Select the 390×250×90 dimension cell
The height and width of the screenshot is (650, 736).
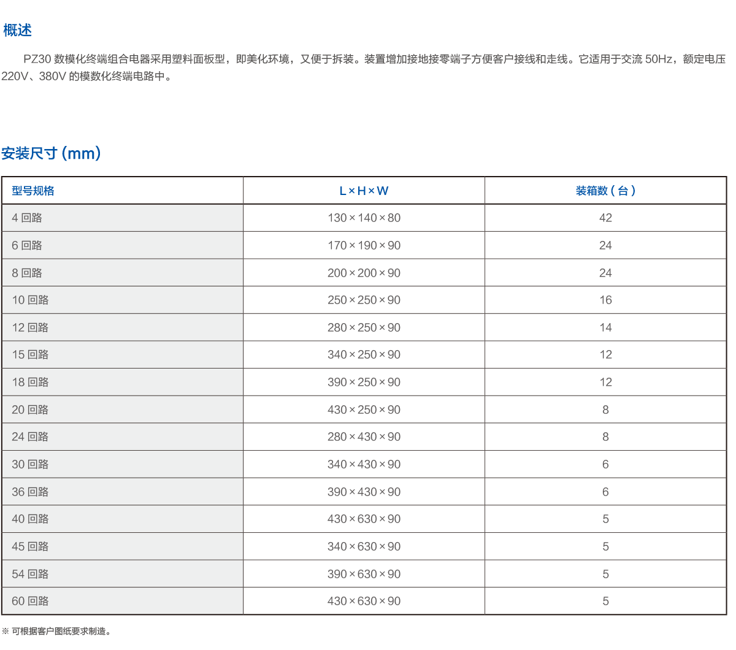click(x=364, y=382)
